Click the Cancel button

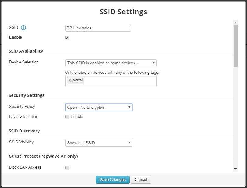coord(141,179)
